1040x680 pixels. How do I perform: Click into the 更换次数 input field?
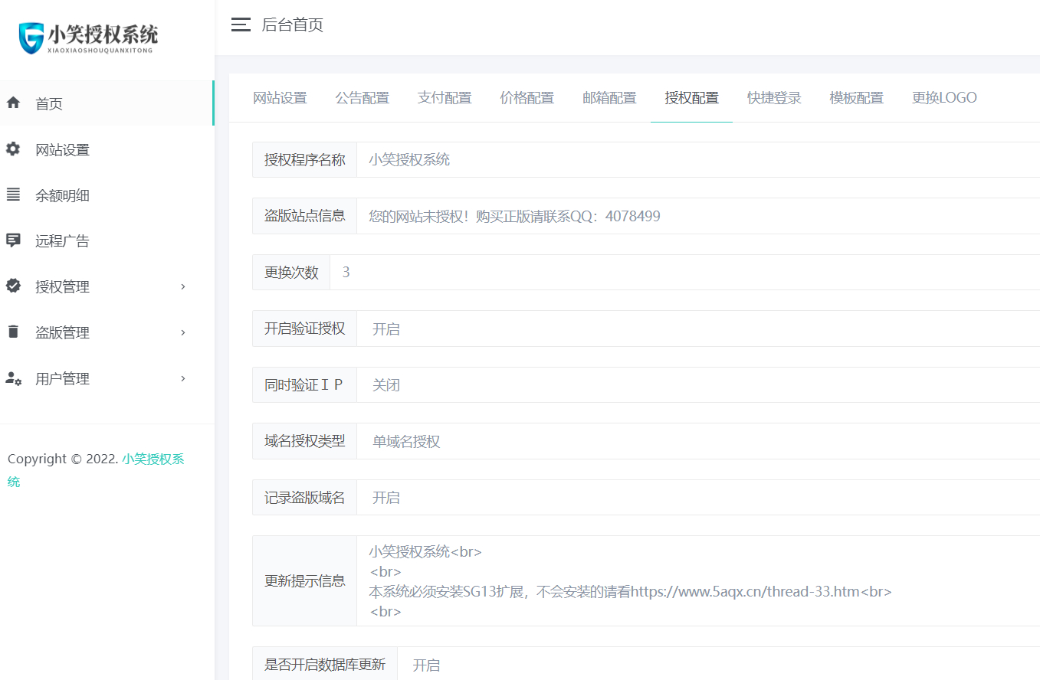tap(684, 272)
